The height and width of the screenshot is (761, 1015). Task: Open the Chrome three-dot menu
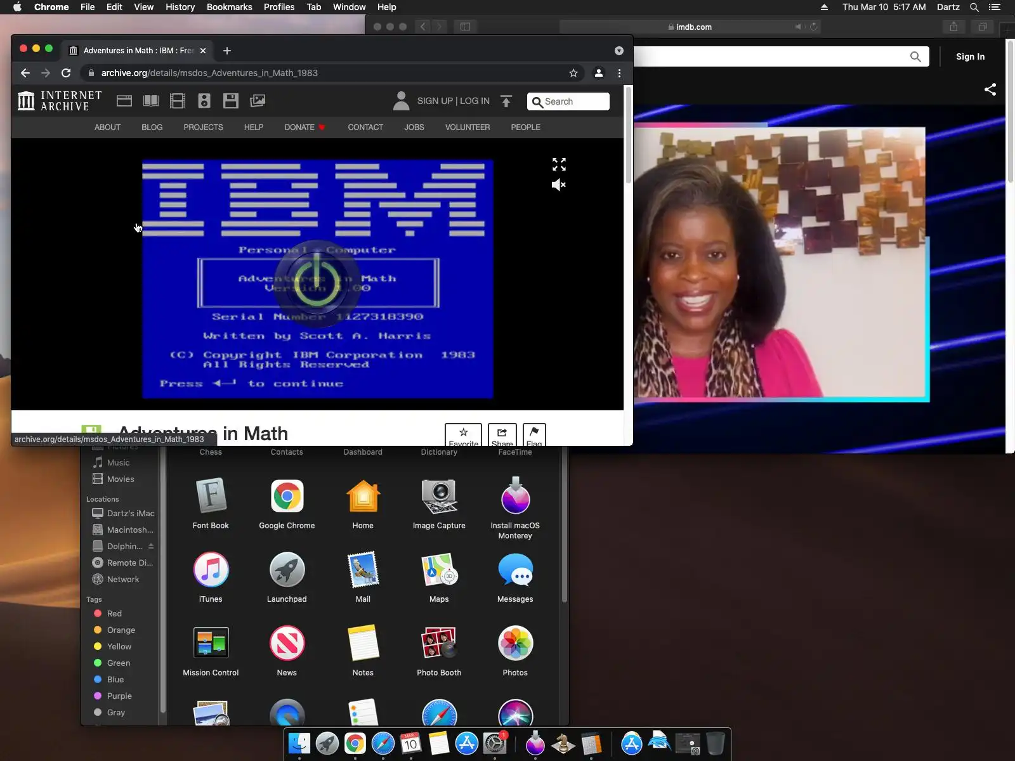tap(620, 73)
